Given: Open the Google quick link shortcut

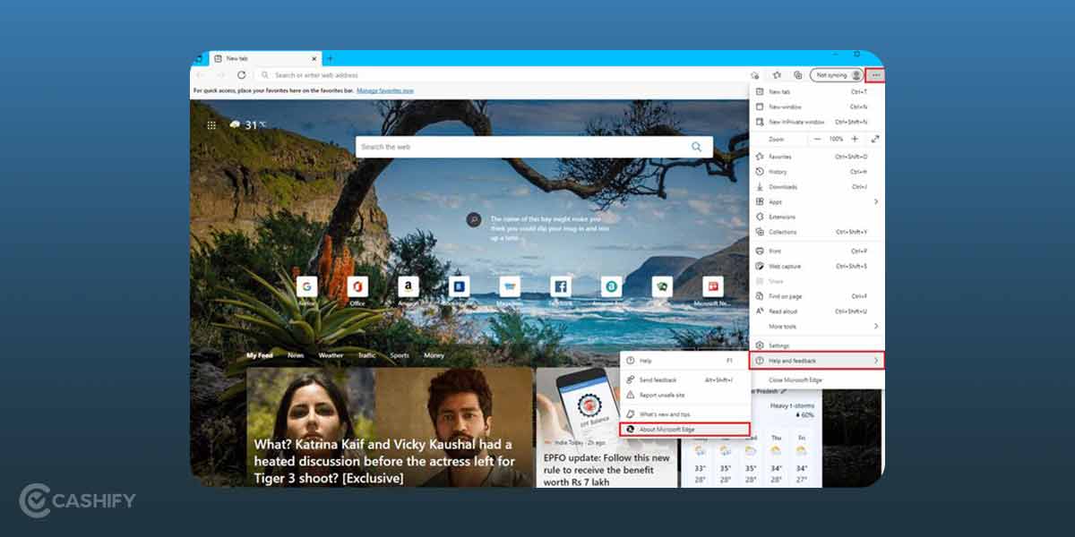Looking at the screenshot, I should pos(307,288).
